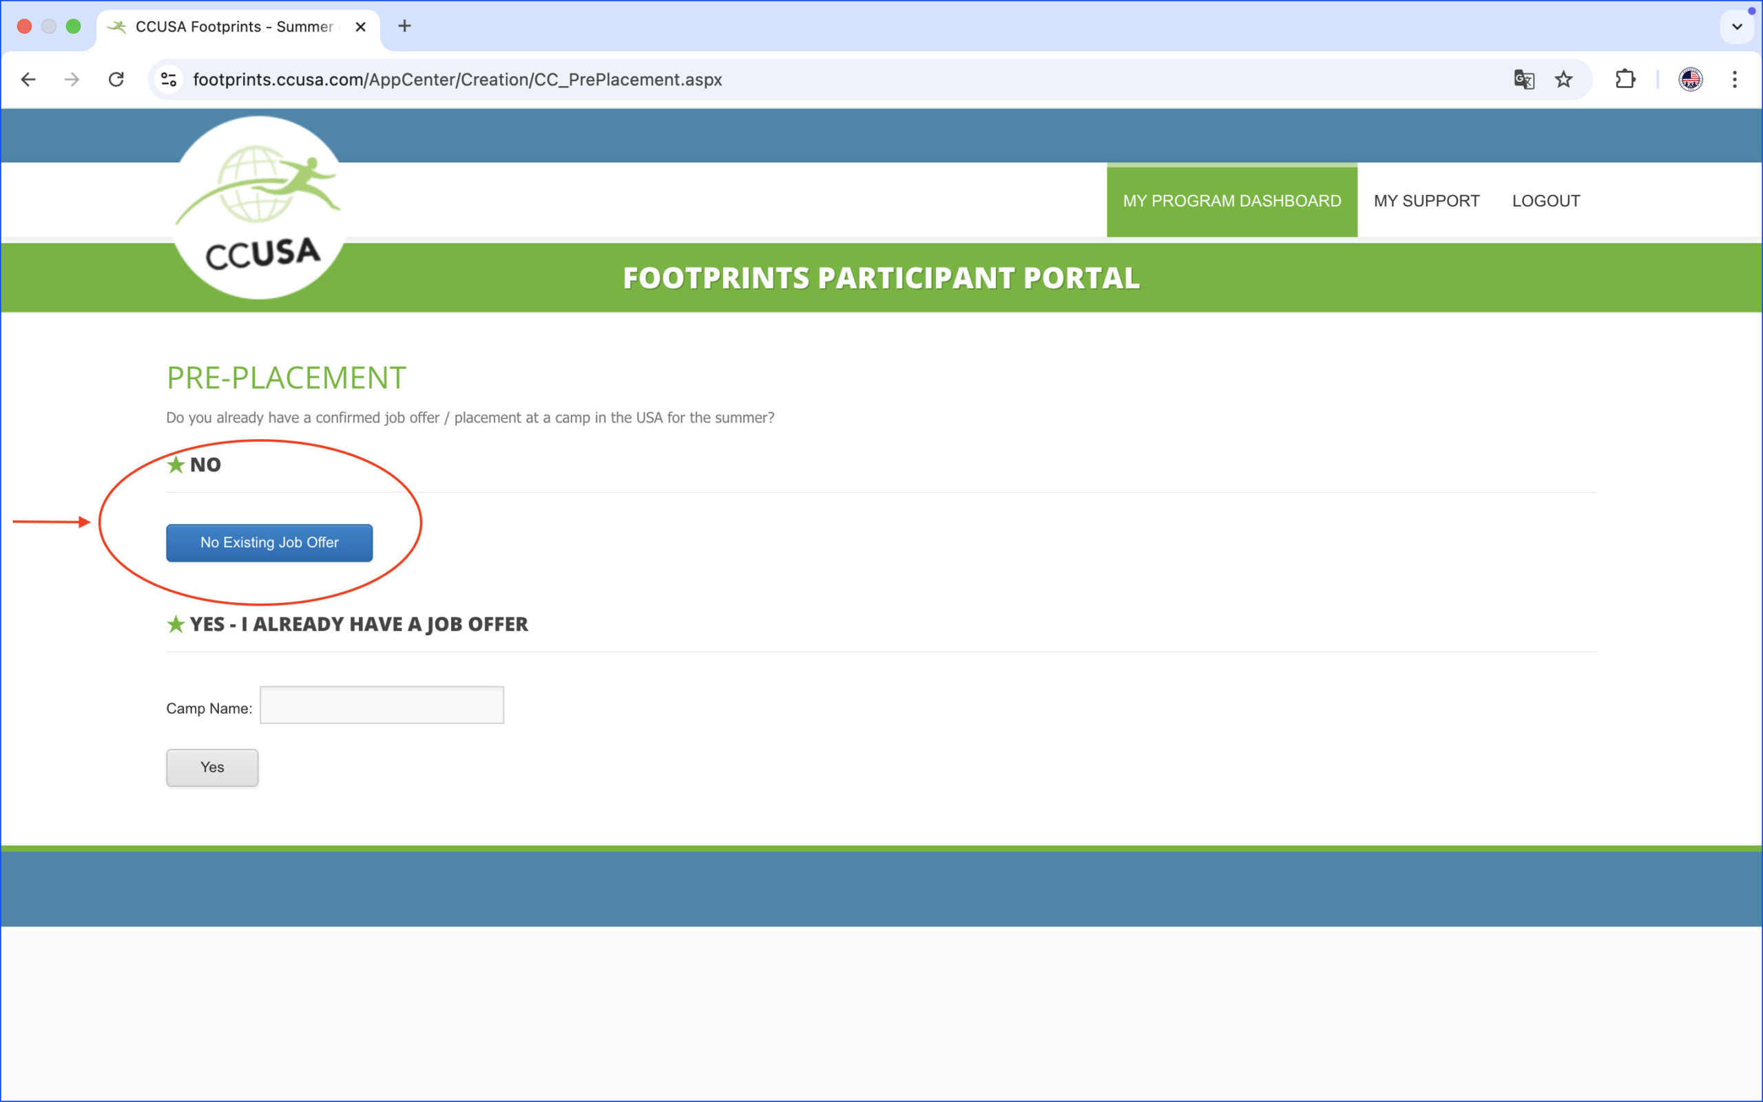Click the CCUSA logo
Image resolution: width=1763 pixels, height=1102 pixels.
pos(260,208)
